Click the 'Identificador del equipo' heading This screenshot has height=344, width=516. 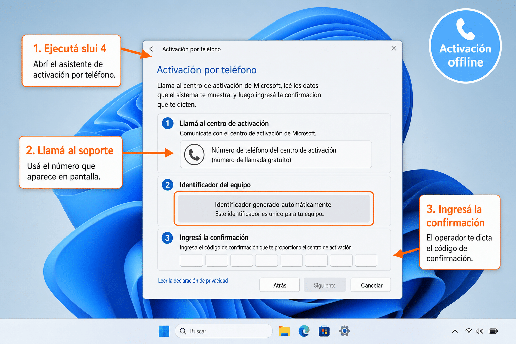[x=215, y=185]
